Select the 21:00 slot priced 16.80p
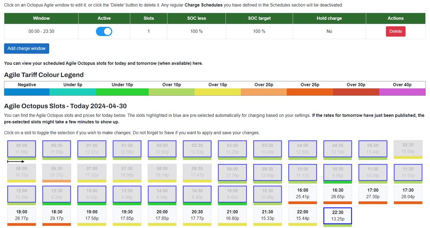Screen dimensions: 430x228 (232, 216)
